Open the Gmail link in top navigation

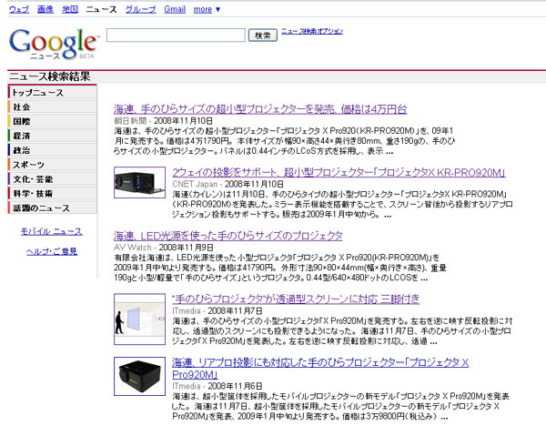[175, 9]
